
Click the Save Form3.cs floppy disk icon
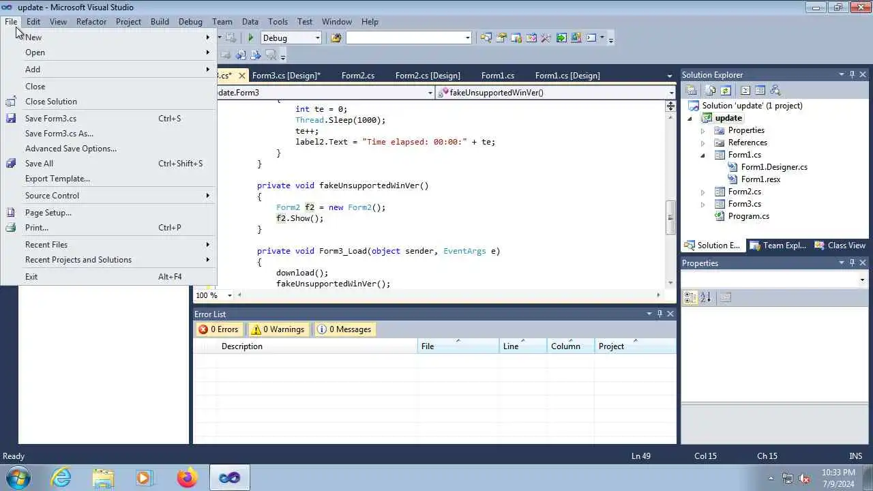coord(11,119)
